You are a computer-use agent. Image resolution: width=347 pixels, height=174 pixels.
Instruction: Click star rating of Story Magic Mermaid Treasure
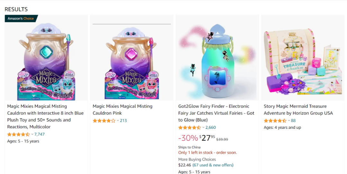[x=275, y=121]
